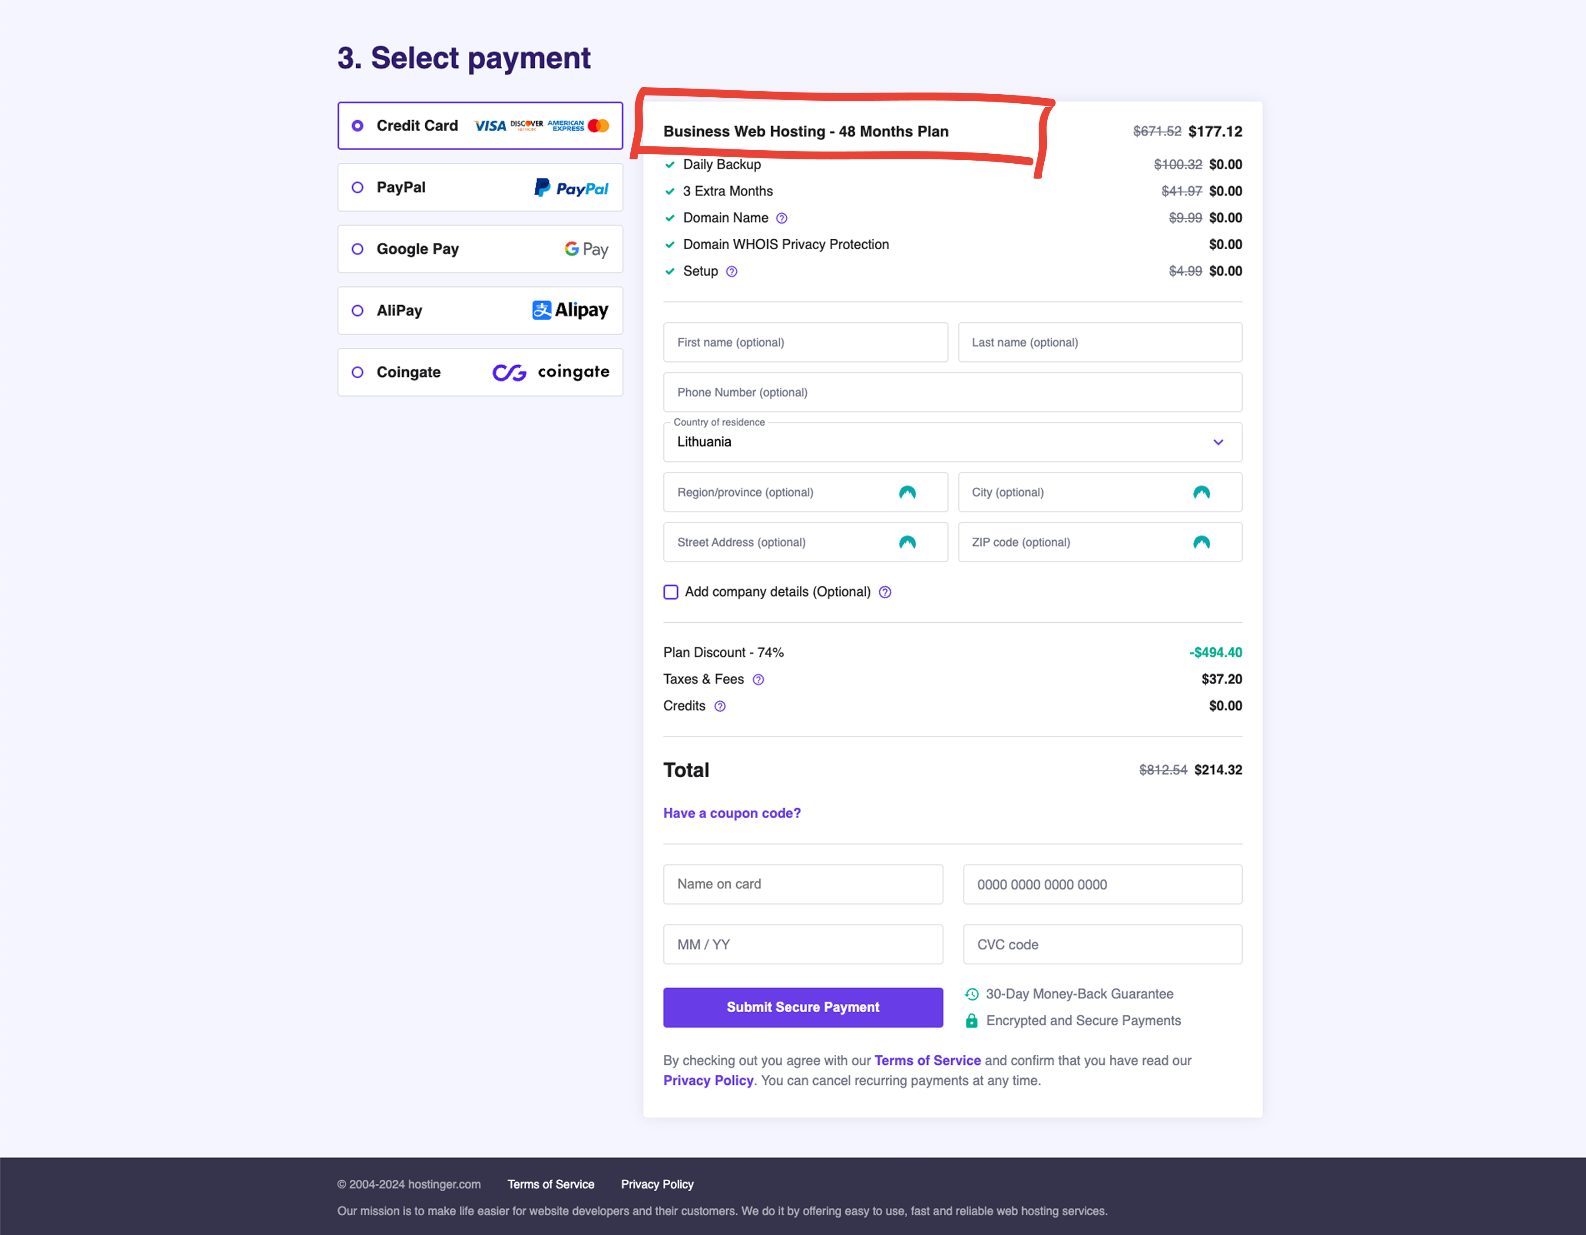Open the Terms of Service link in agreement text

[x=927, y=1061]
